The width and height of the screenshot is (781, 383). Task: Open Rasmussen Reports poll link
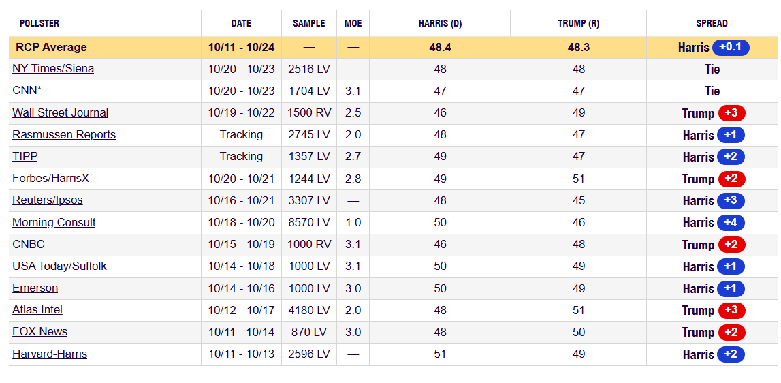tap(64, 134)
